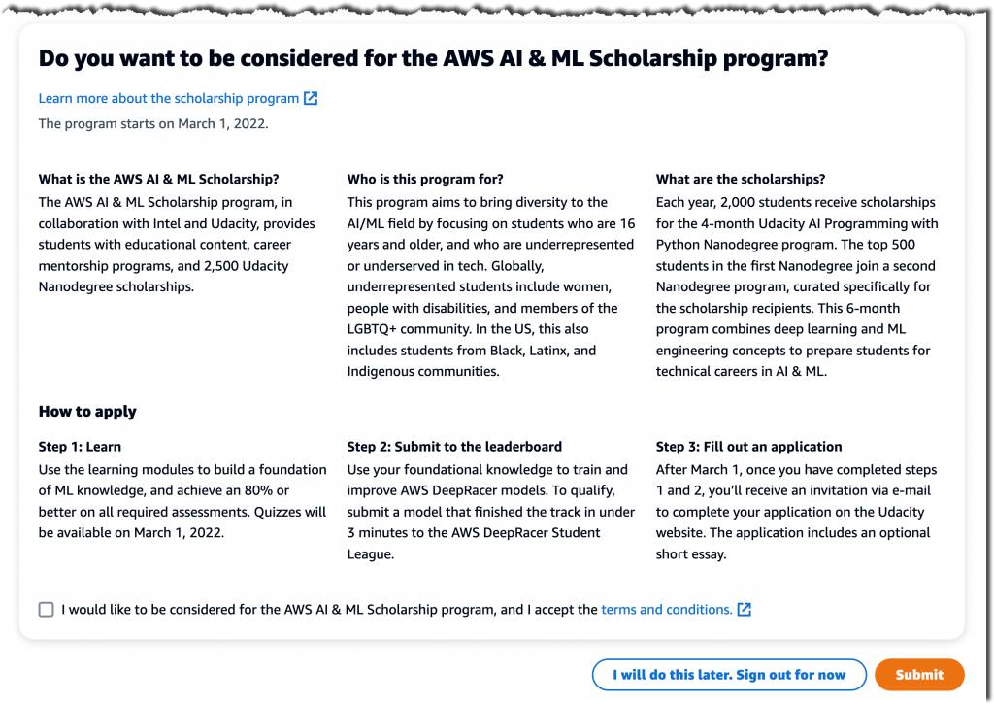The width and height of the screenshot is (994, 704).
Task: Click the paragraph mentioning Intel and Udacity collaboration
Action: 175,244
